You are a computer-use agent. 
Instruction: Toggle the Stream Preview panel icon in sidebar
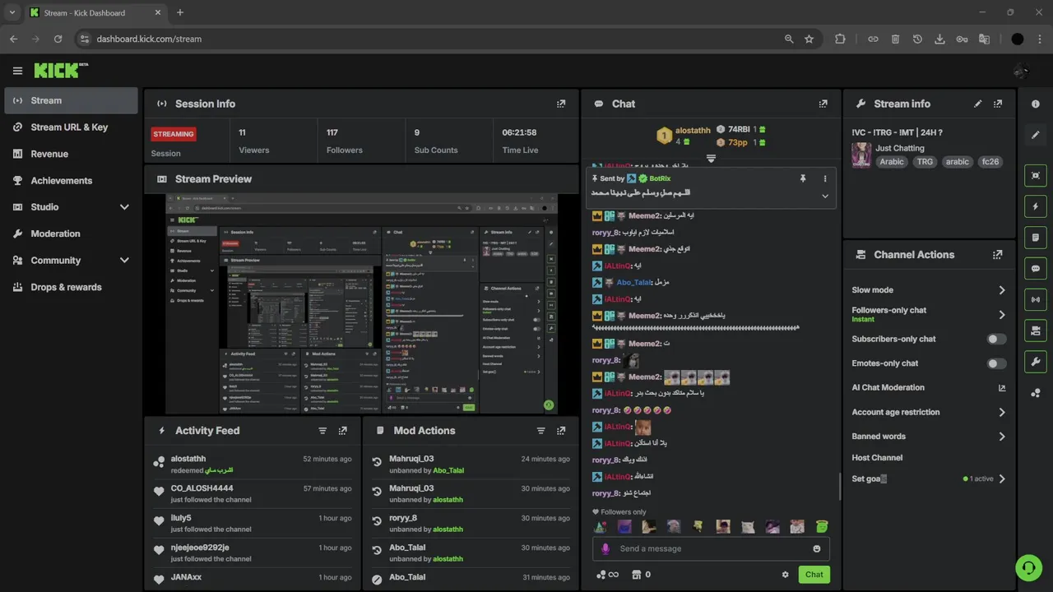point(1035,175)
